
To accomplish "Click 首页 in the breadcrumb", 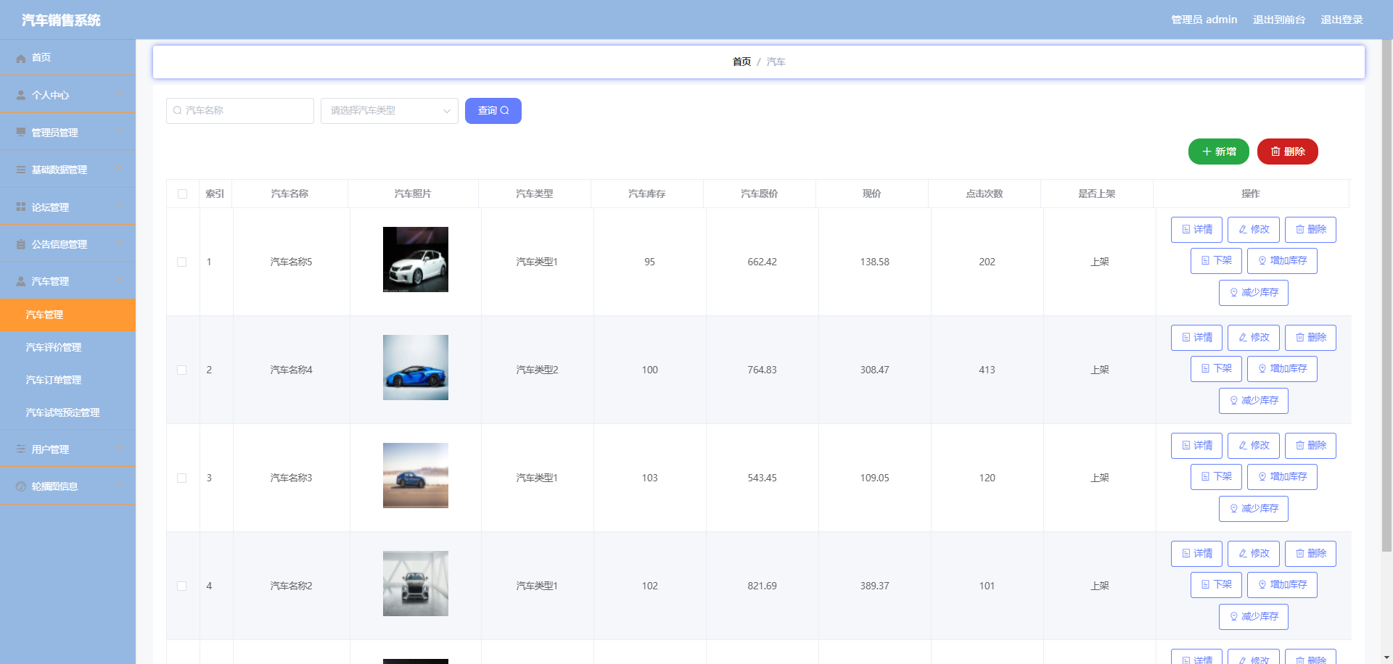I will [741, 62].
